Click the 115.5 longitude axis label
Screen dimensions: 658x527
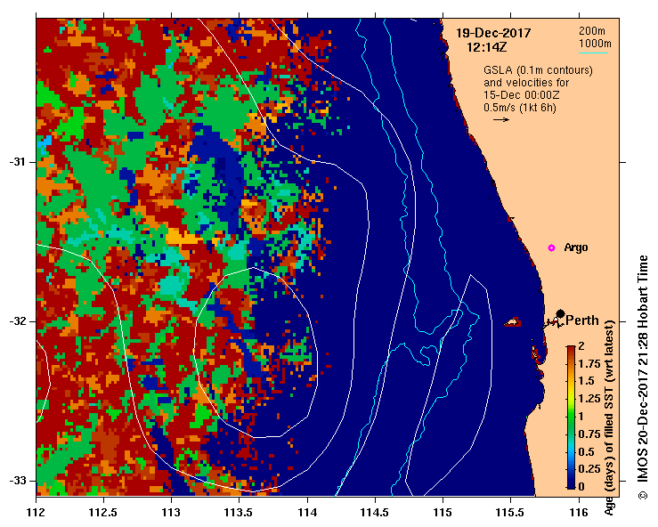pyautogui.click(x=510, y=513)
